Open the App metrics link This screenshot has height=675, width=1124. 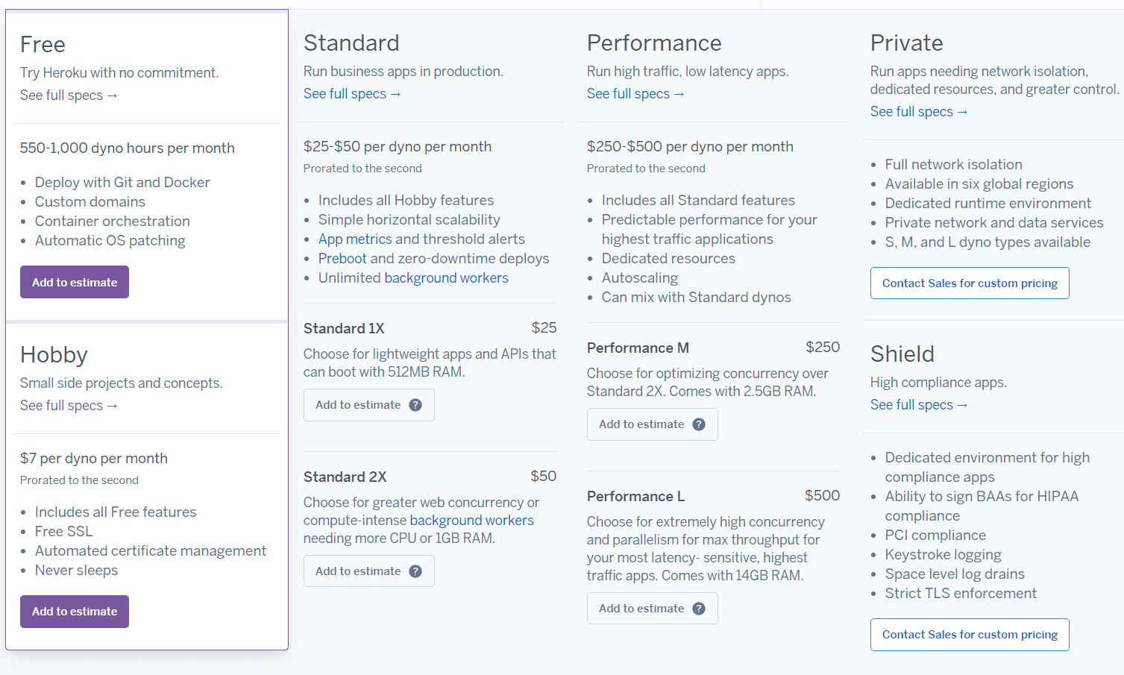point(355,239)
